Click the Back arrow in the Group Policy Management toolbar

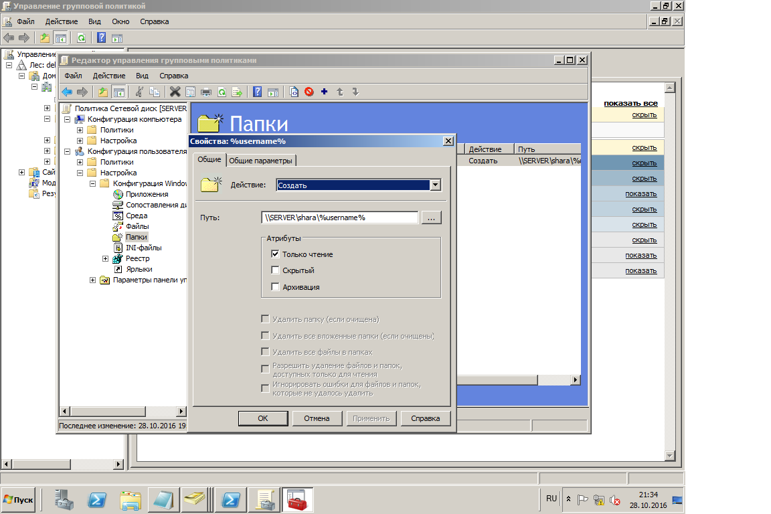pyautogui.click(x=9, y=38)
